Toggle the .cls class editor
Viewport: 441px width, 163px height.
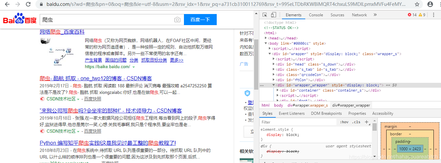click(356, 122)
